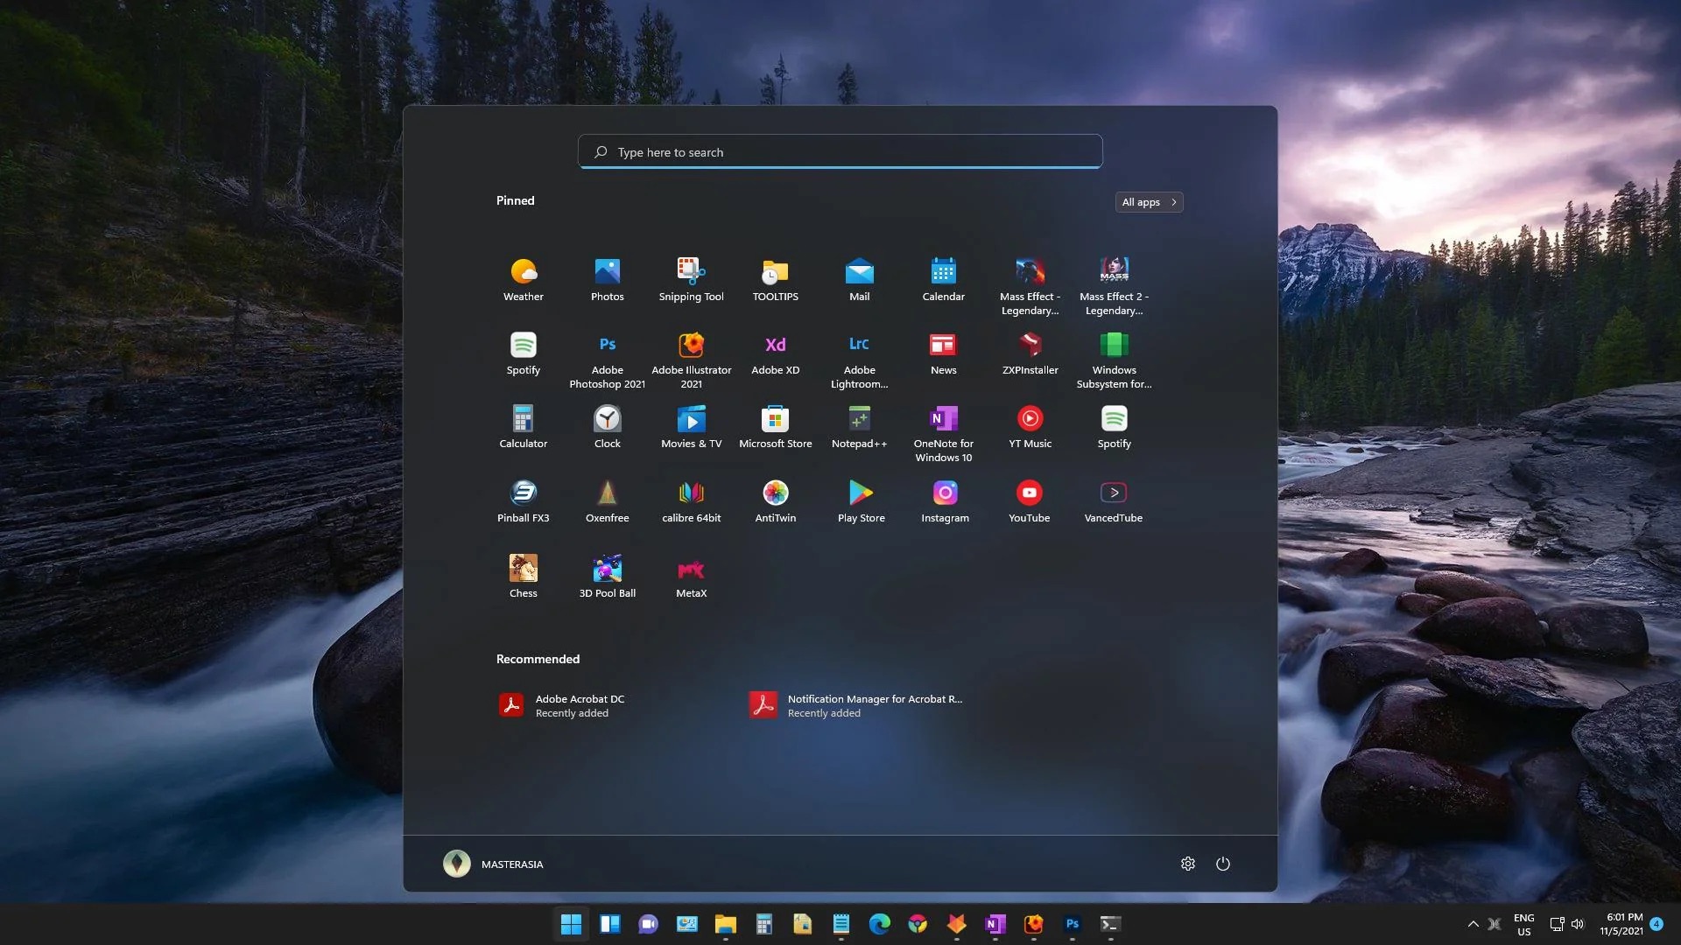Launch the Oxenfree game

[608, 501]
